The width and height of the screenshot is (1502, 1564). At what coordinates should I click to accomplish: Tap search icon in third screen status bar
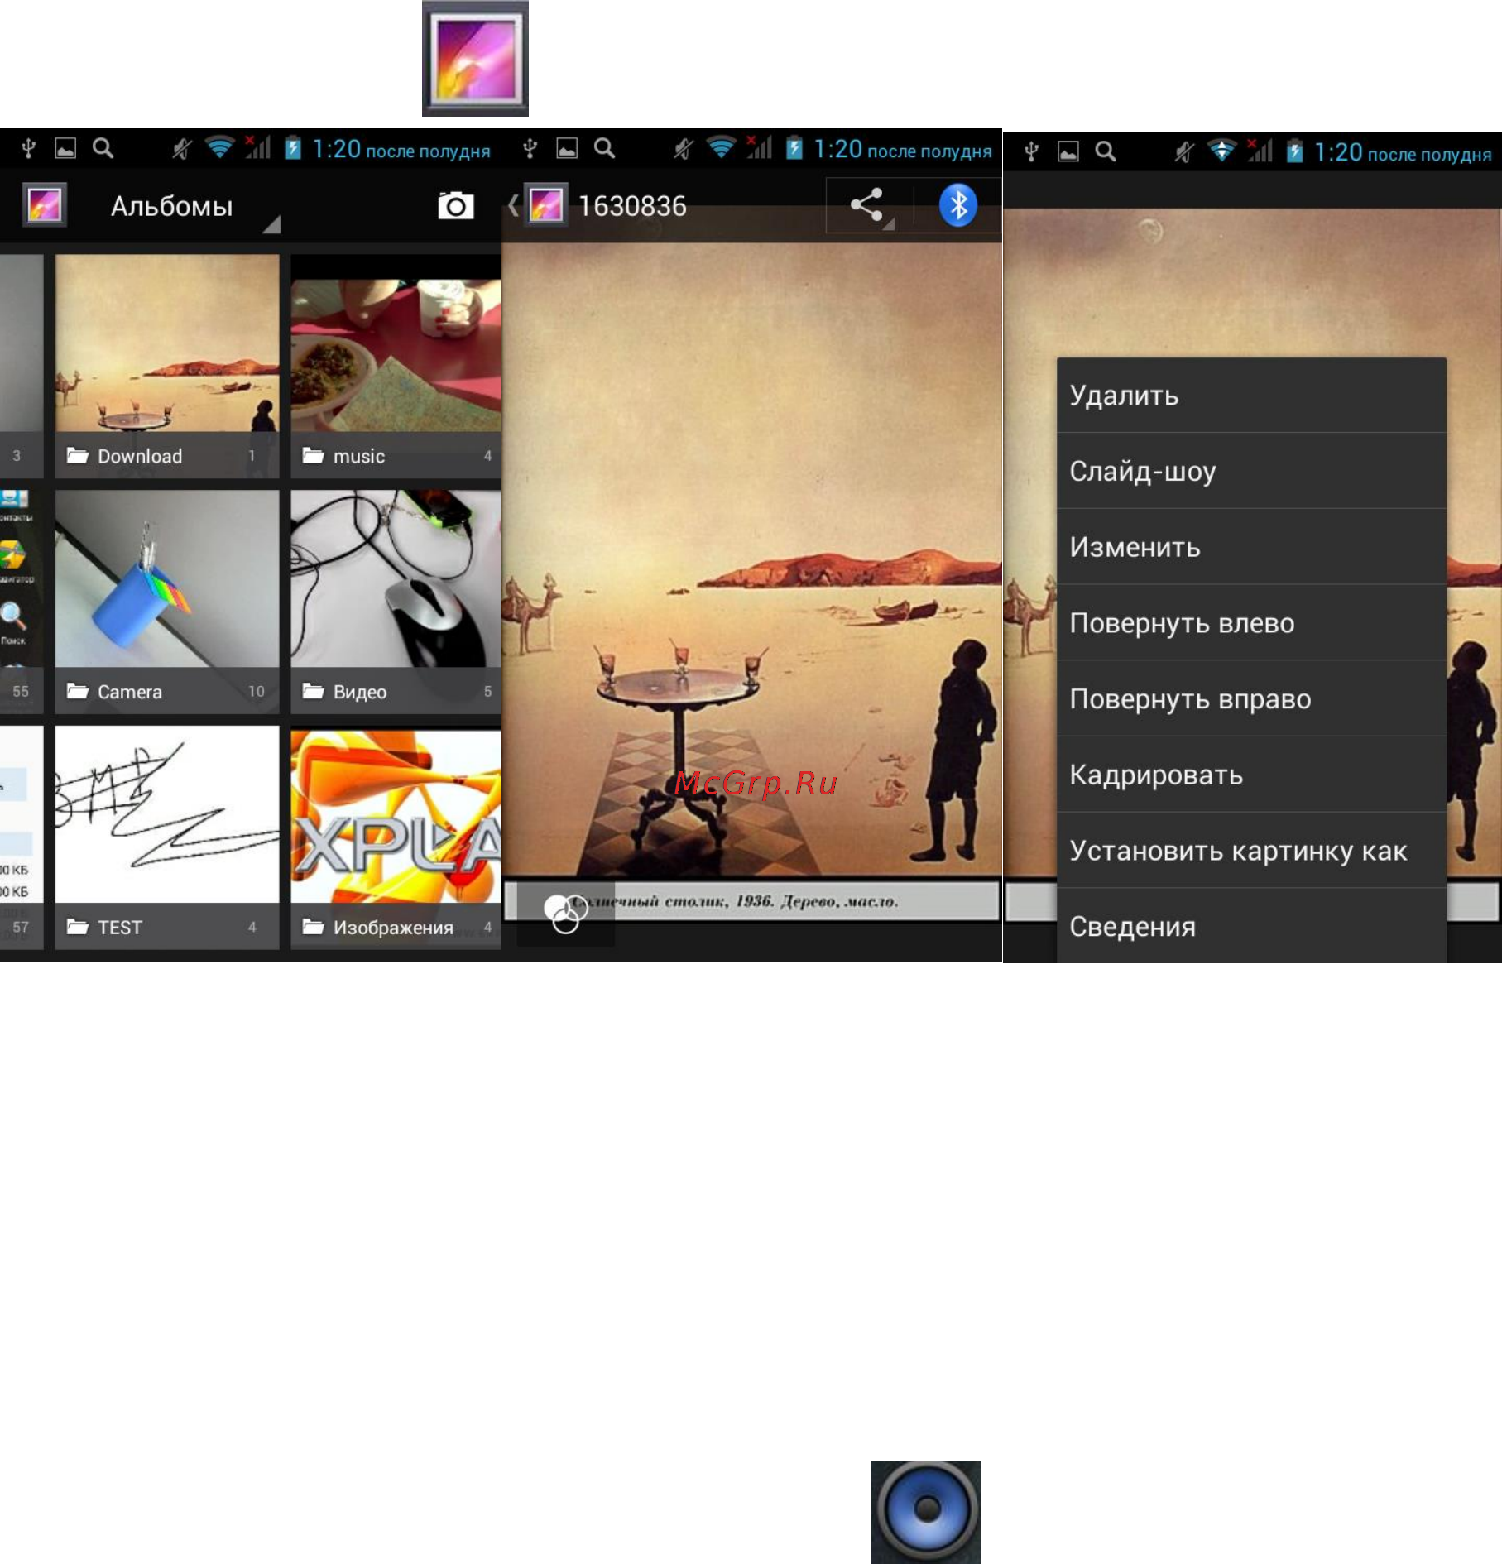point(1105,151)
